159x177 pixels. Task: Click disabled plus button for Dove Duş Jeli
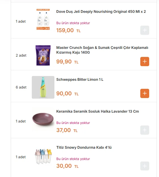[145, 30]
